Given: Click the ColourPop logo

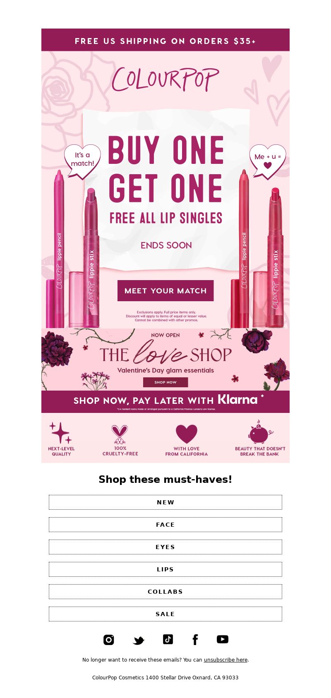Looking at the screenshot, I should click(165, 79).
